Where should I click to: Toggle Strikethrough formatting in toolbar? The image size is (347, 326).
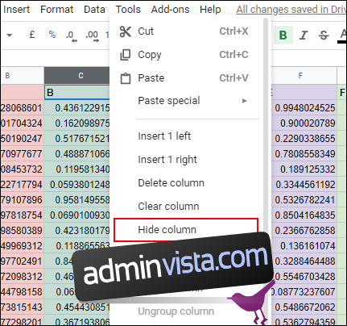324,36
